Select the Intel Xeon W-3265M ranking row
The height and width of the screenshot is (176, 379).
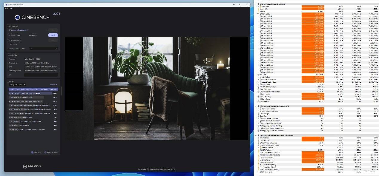[x=33, y=101]
